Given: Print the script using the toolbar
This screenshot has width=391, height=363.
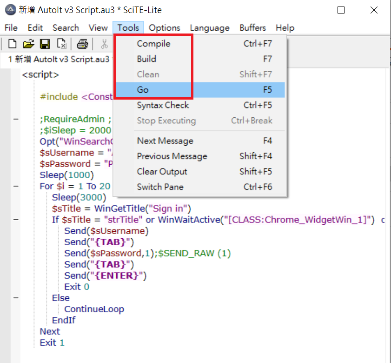Looking at the screenshot, I should point(83,43).
